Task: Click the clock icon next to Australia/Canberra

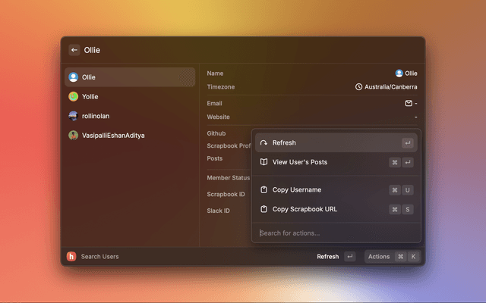Action: (x=358, y=87)
